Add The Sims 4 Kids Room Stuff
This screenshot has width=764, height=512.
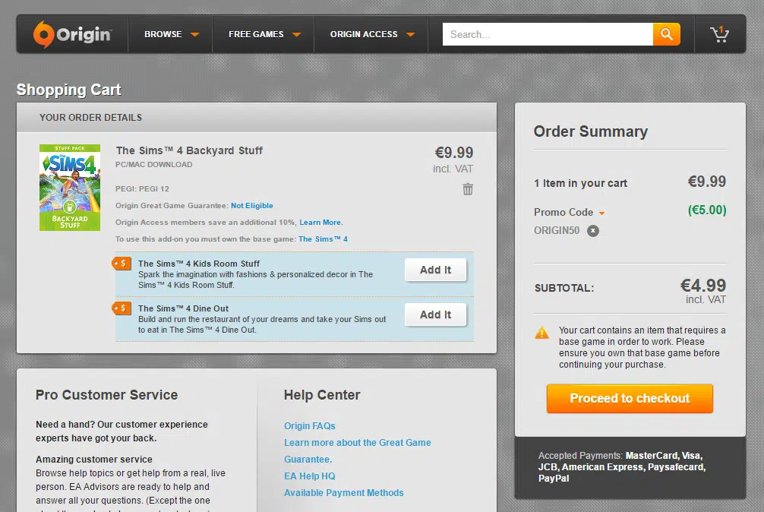(435, 270)
